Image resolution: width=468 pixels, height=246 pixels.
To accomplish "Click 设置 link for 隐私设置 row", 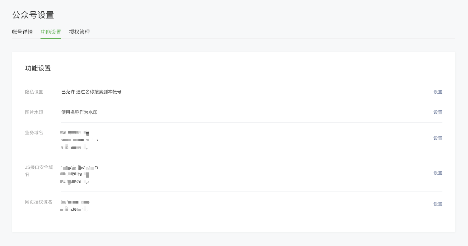I will 438,92.
